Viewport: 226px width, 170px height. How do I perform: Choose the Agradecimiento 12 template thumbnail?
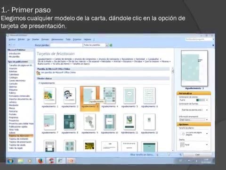pos(149,122)
